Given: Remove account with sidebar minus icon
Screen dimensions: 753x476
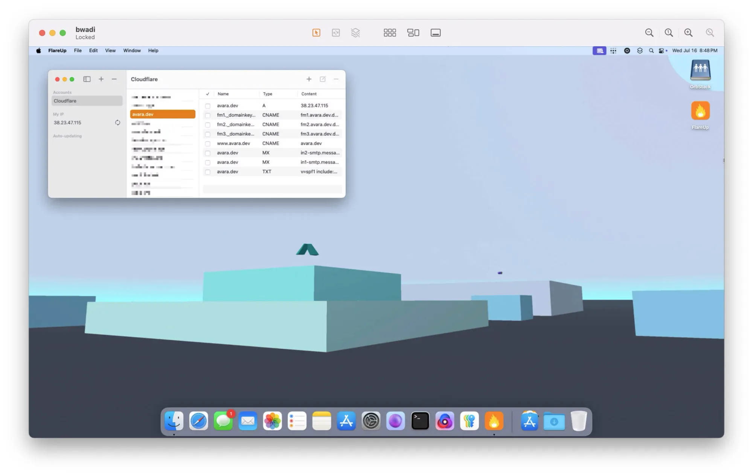Looking at the screenshot, I should point(114,79).
